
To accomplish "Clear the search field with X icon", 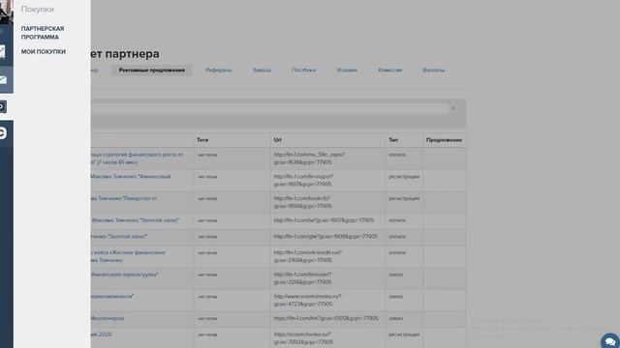I will tap(453, 107).
